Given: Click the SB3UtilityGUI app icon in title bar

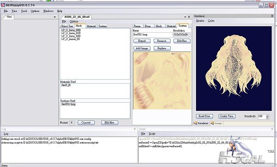Looking at the screenshot, I should coord(3,5).
